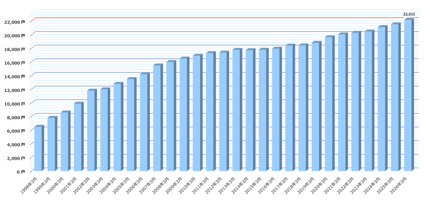424x203 pixels.
Task: Click the 22,015 data label
Action: pyautogui.click(x=409, y=14)
